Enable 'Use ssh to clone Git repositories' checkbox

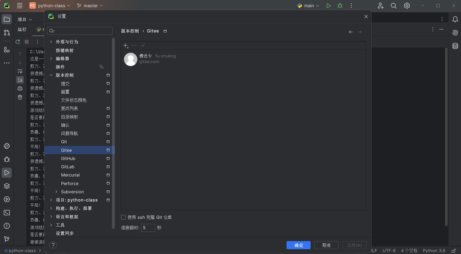pos(123,217)
